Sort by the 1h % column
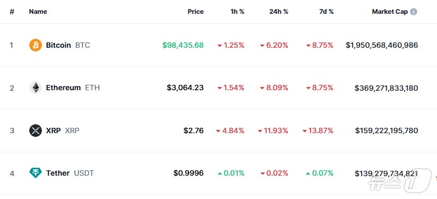 point(237,12)
